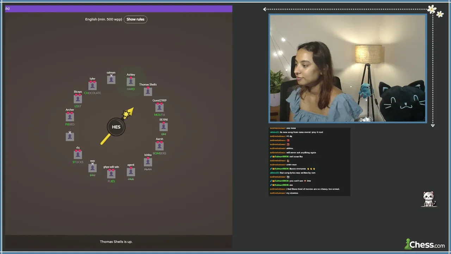Click Aarsh's word BOMBERS
The width and height of the screenshot is (451, 254).
(x=159, y=153)
